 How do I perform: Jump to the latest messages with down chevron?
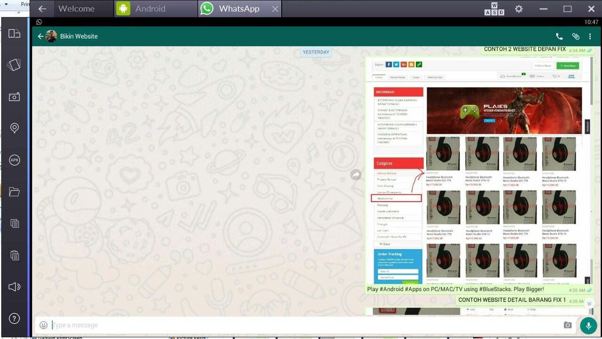click(589, 304)
